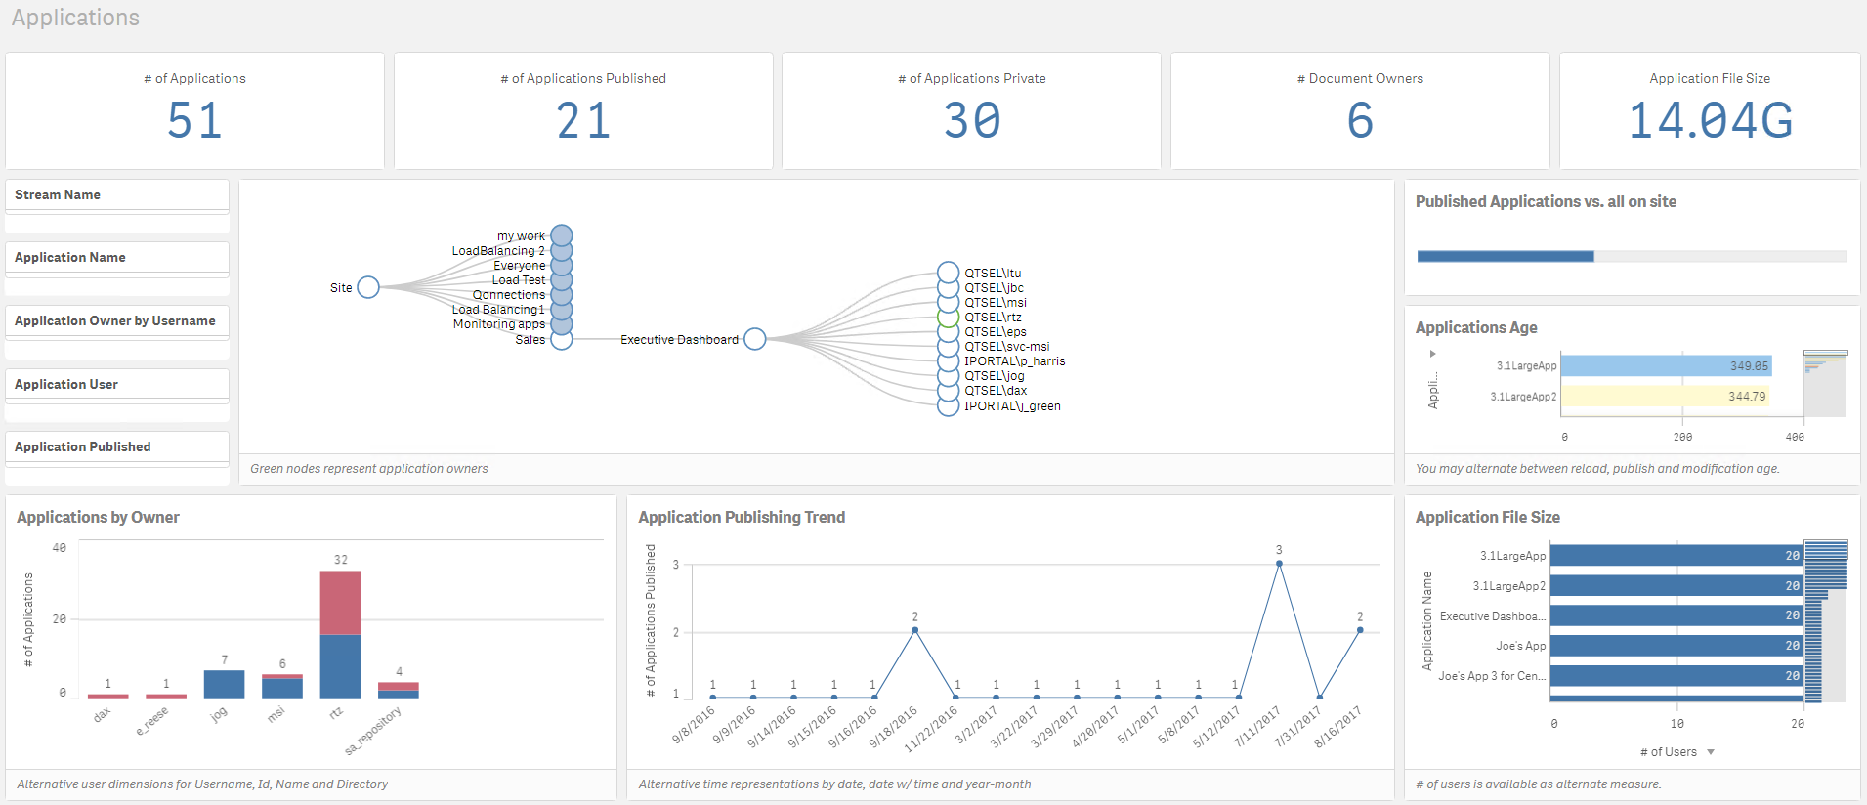The width and height of the screenshot is (1867, 805).
Task: Click the Application Publishing Trend title
Action: (742, 518)
